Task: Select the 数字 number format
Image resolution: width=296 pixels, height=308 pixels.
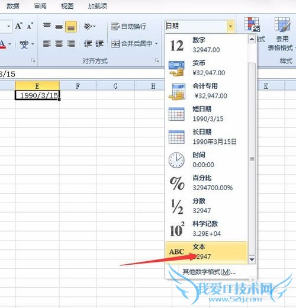Action: (207, 45)
